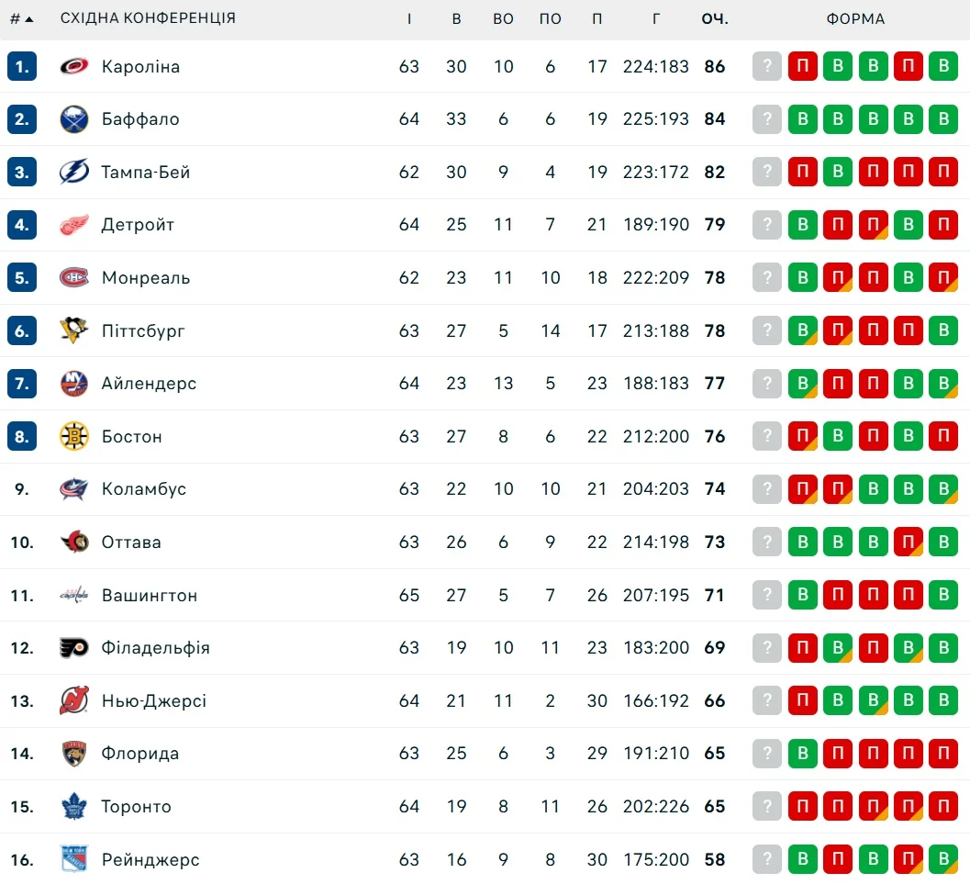The image size is (970, 884).
Task: Sort standings by the Г goals column
Action: tap(656, 18)
